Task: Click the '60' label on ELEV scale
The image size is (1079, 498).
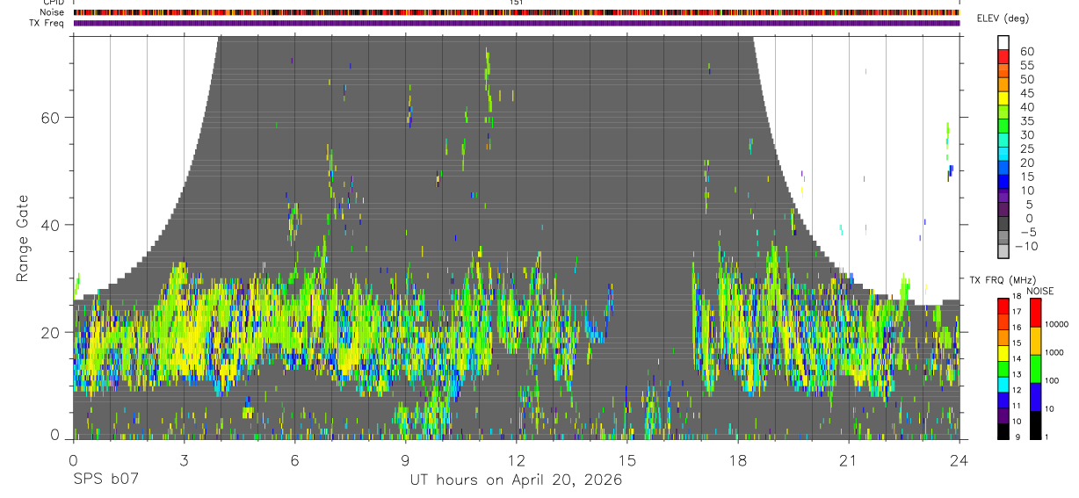Action: [x=1026, y=52]
